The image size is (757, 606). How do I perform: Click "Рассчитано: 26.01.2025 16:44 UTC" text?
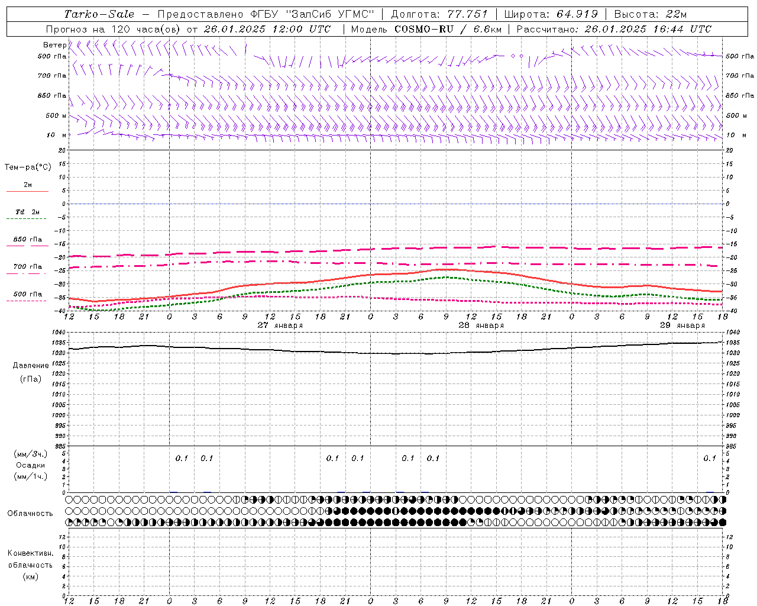(x=614, y=29)
